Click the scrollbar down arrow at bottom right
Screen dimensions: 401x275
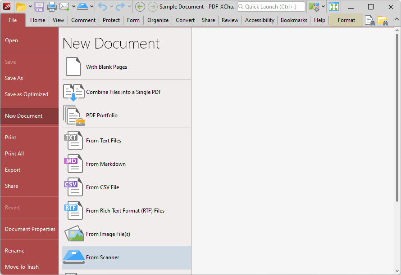(397, 271)
